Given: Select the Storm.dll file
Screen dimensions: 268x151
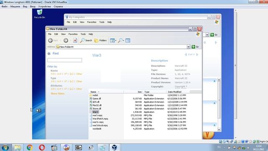Looking at the screenshot, I should 97,109.
